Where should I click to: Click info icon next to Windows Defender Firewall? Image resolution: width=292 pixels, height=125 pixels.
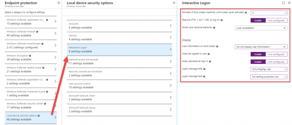pos(37,32)
